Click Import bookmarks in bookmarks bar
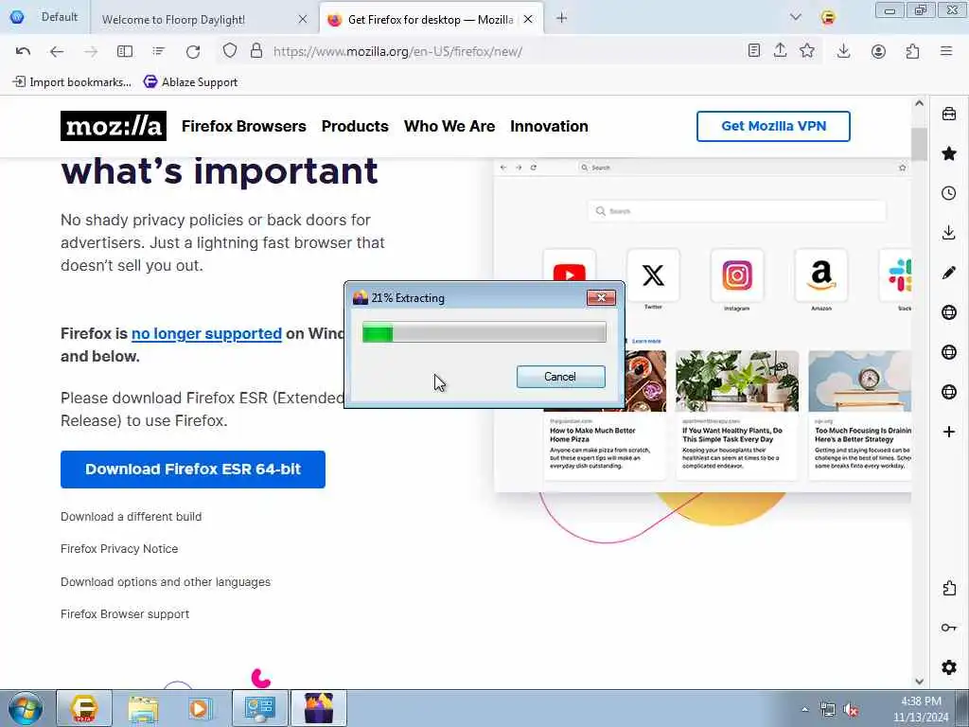This screenshot has width=969, height=727. [x=72, y=81]
